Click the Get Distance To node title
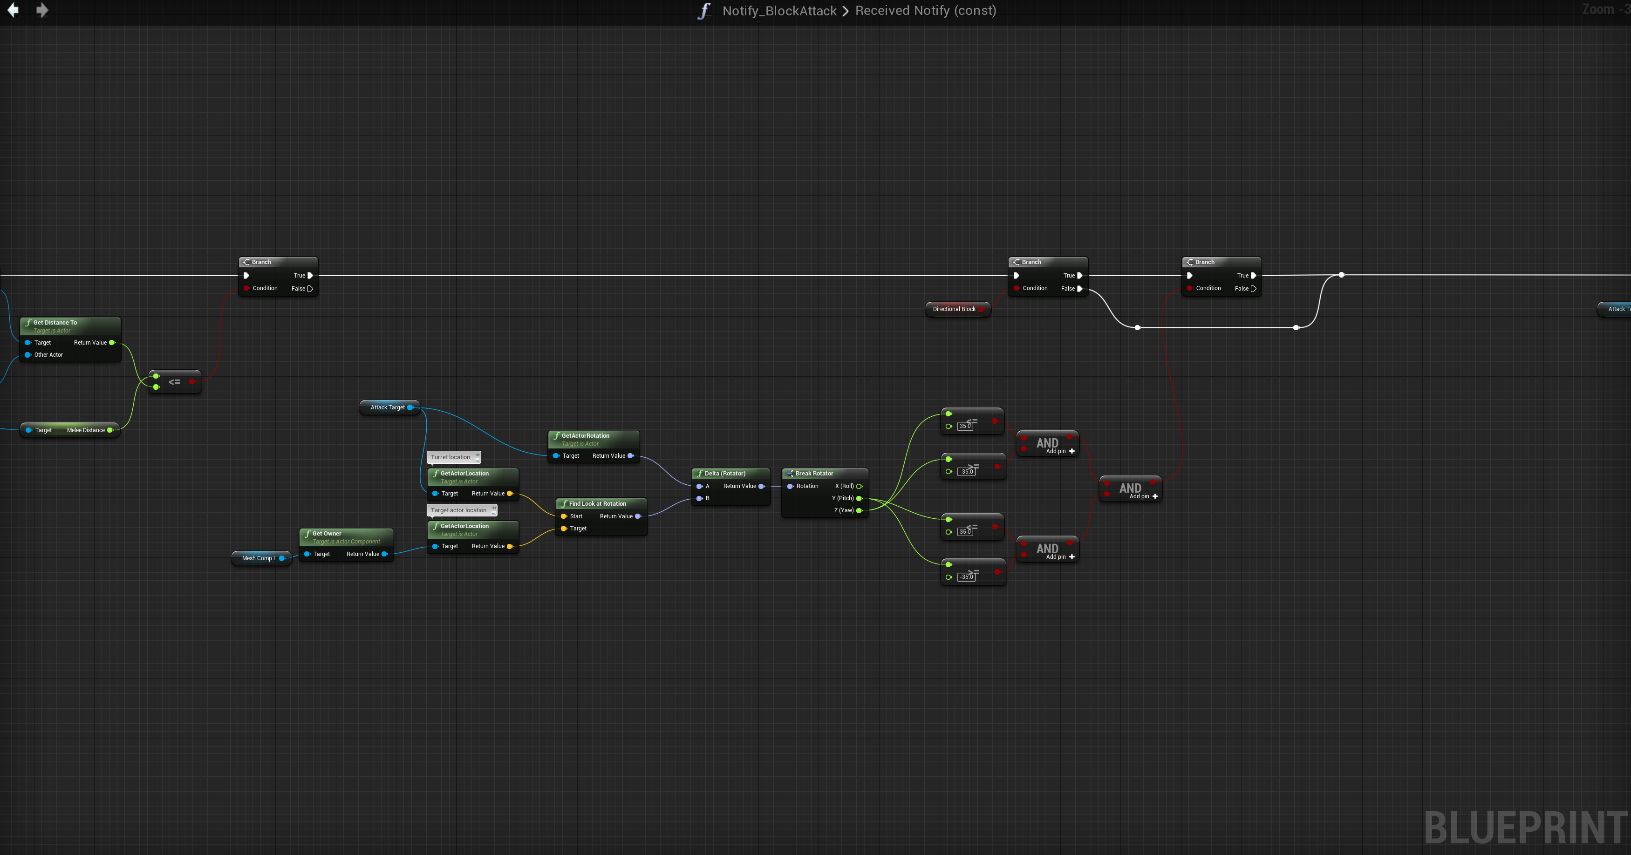 (55, 322)
